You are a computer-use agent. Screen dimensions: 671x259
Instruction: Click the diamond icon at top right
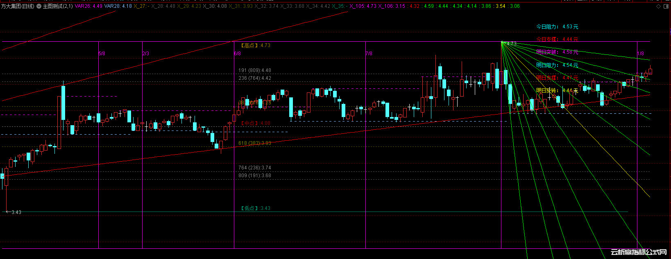[658, 7]
